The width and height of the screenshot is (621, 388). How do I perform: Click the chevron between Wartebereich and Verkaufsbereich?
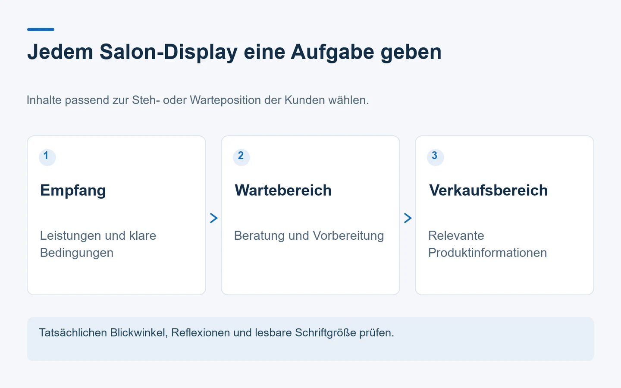(408, 218)
